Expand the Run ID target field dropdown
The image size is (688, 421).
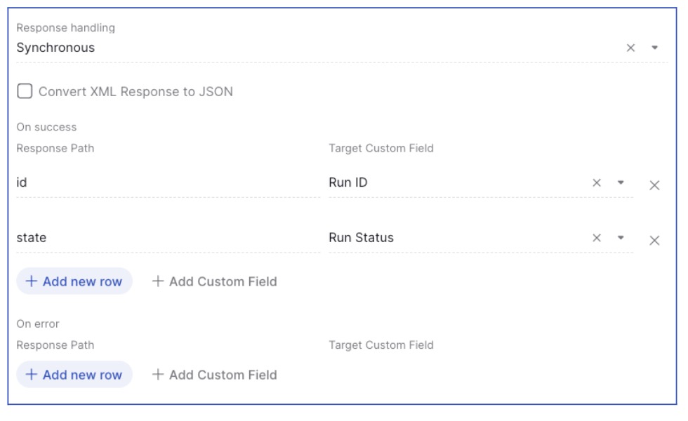click(x=621, y=182)
